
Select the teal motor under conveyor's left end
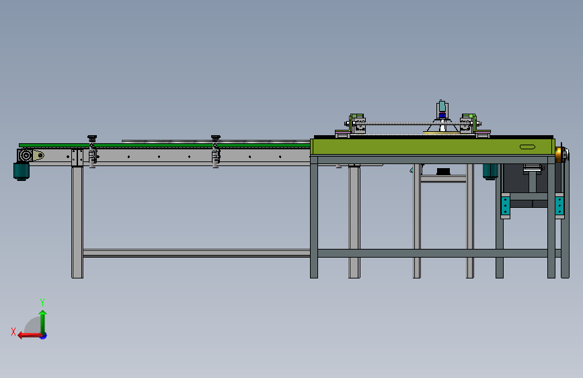point(22,172)
